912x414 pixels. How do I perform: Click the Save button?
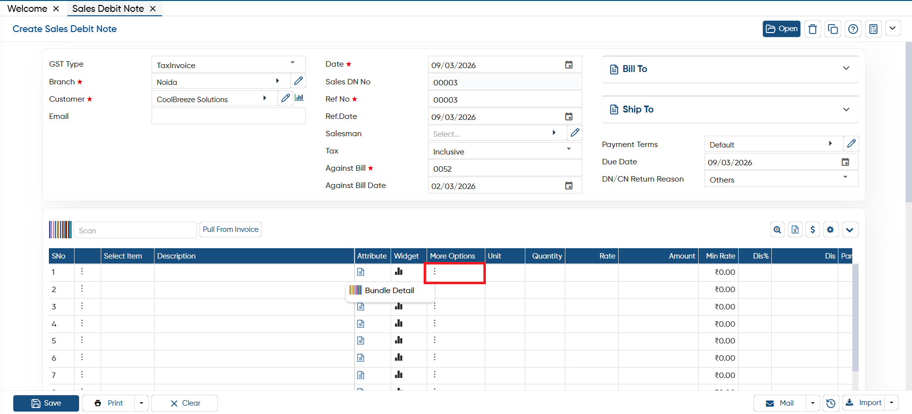coord(46,403)
